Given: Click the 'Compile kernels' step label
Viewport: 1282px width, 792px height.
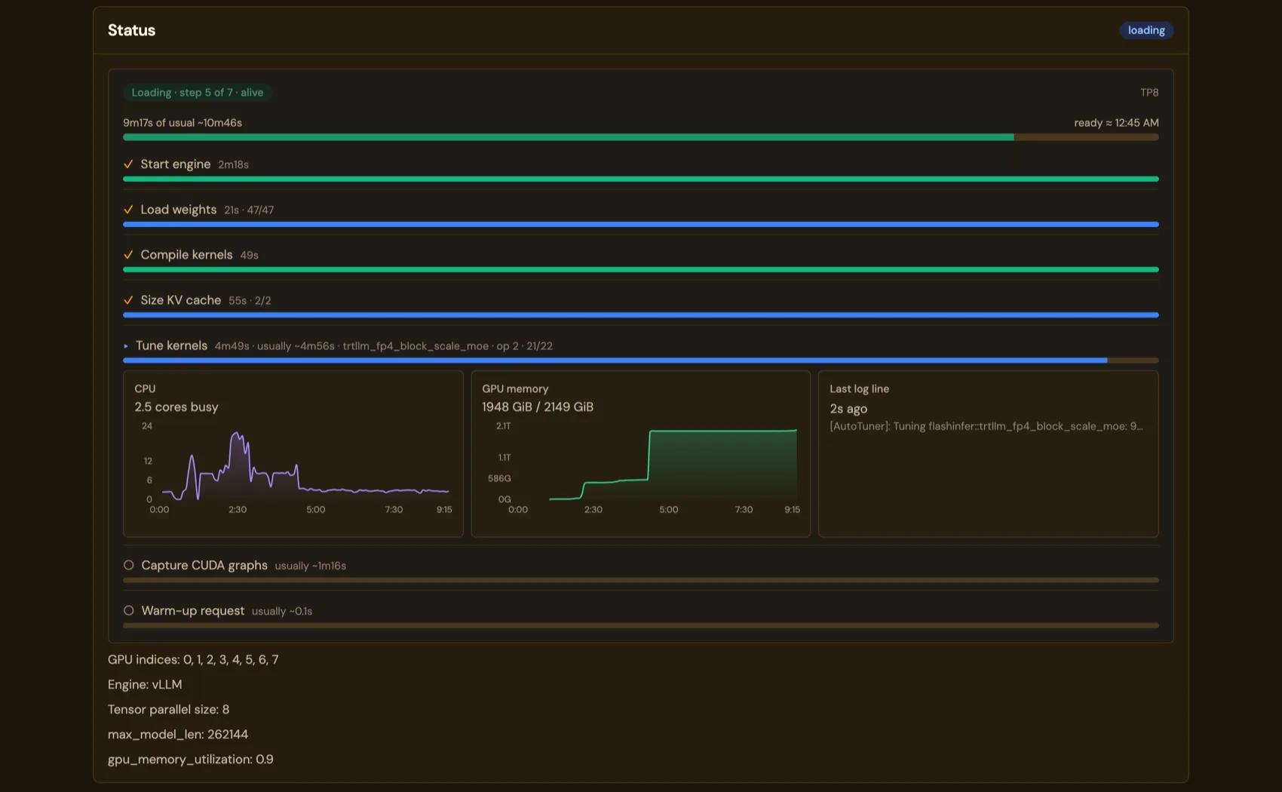Looking at the screenshot, I should pyautogui.click(x=186, y=255).
